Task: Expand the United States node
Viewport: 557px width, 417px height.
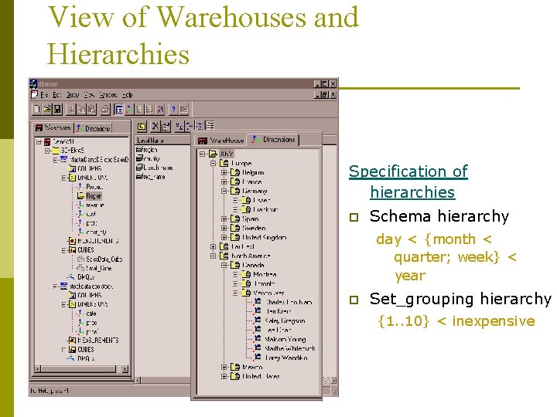Action: point(224,376)
